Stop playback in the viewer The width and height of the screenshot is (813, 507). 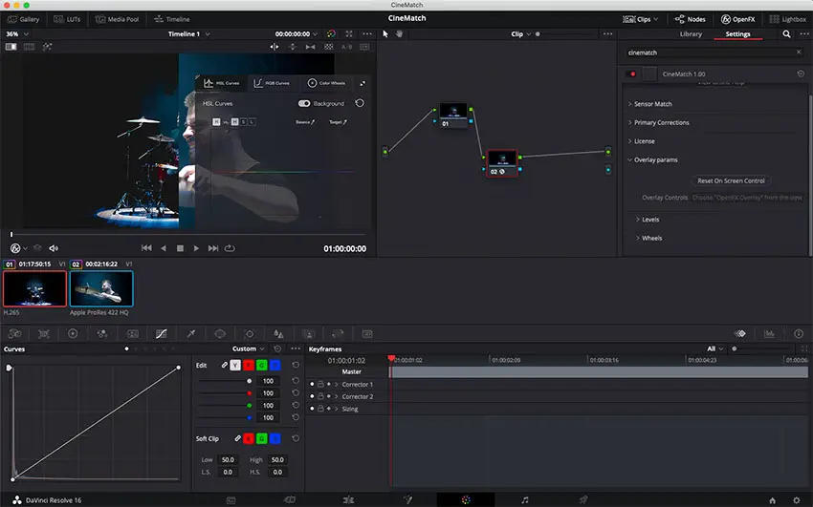180,248
